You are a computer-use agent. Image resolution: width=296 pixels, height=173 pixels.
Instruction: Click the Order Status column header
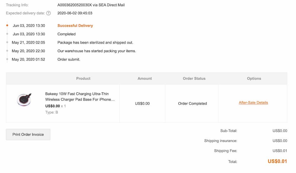pos(194,79)
